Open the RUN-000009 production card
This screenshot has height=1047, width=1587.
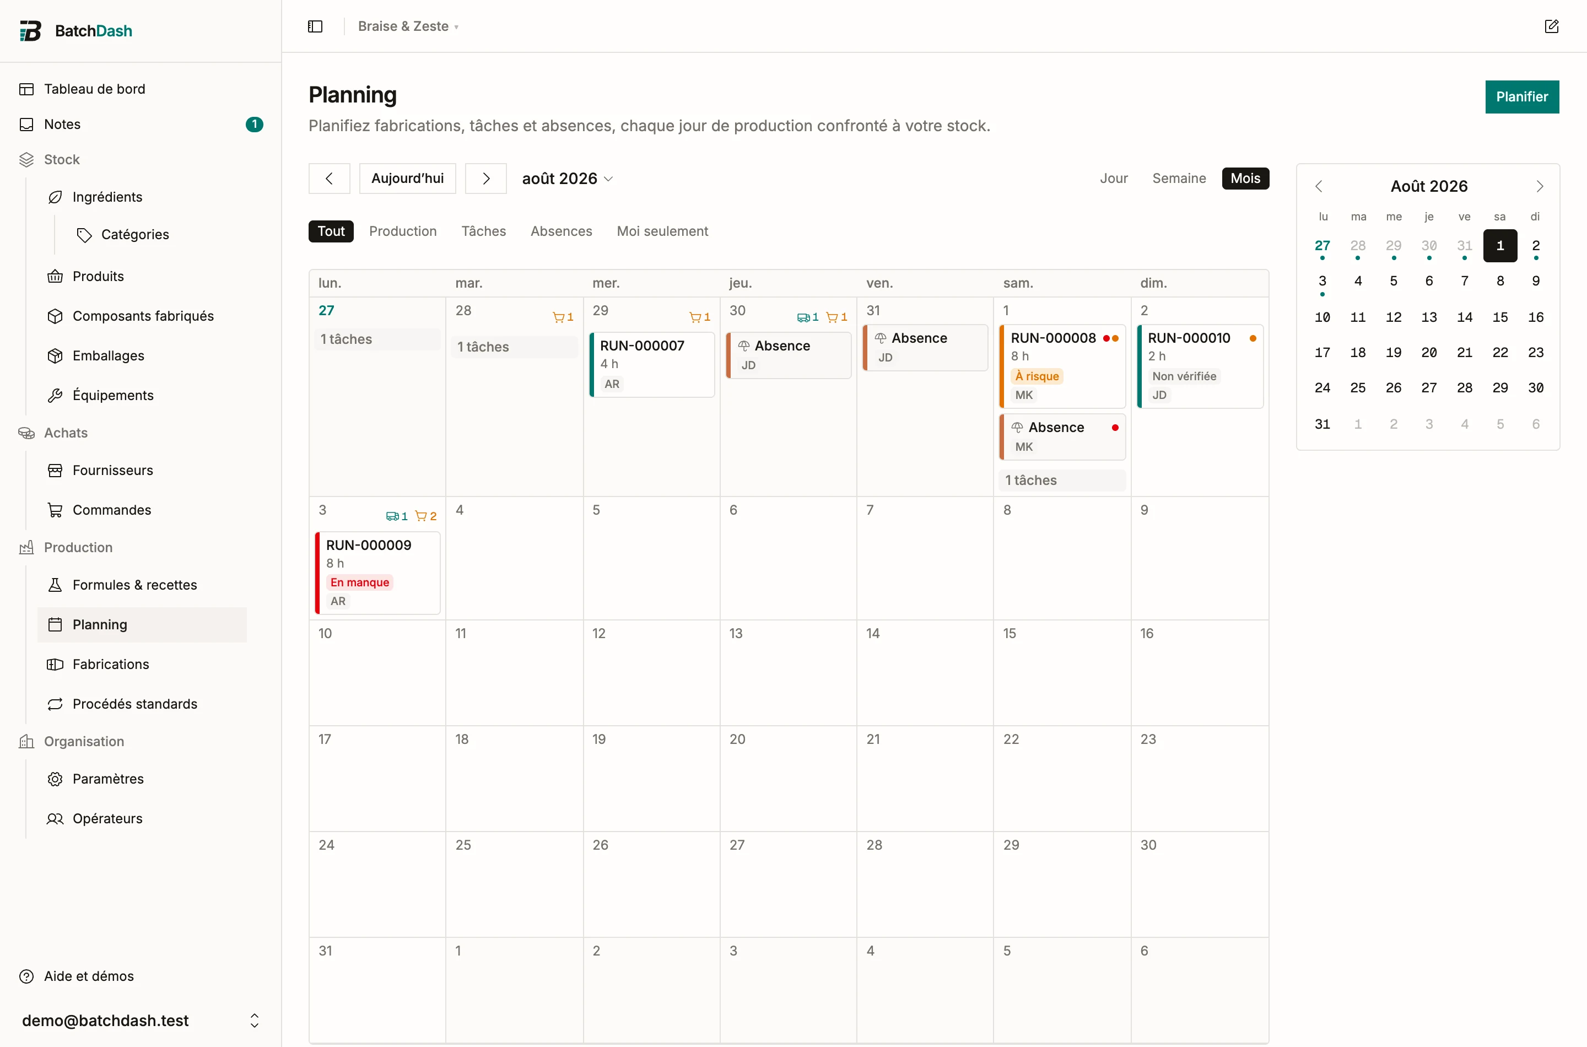tap(377, 573)
